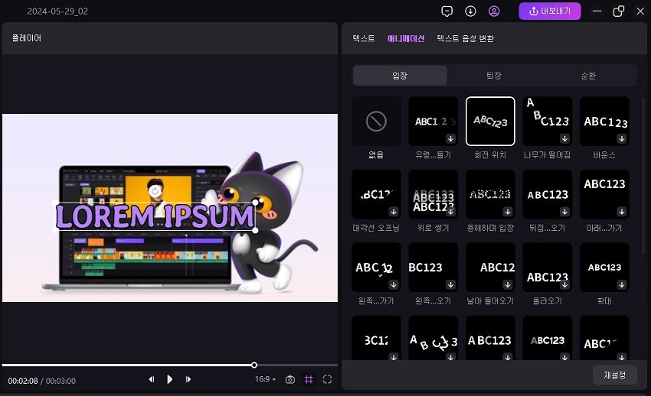Open the user account profile icon
This screenshot has width=651, height=396.
(x=494, y=11)
